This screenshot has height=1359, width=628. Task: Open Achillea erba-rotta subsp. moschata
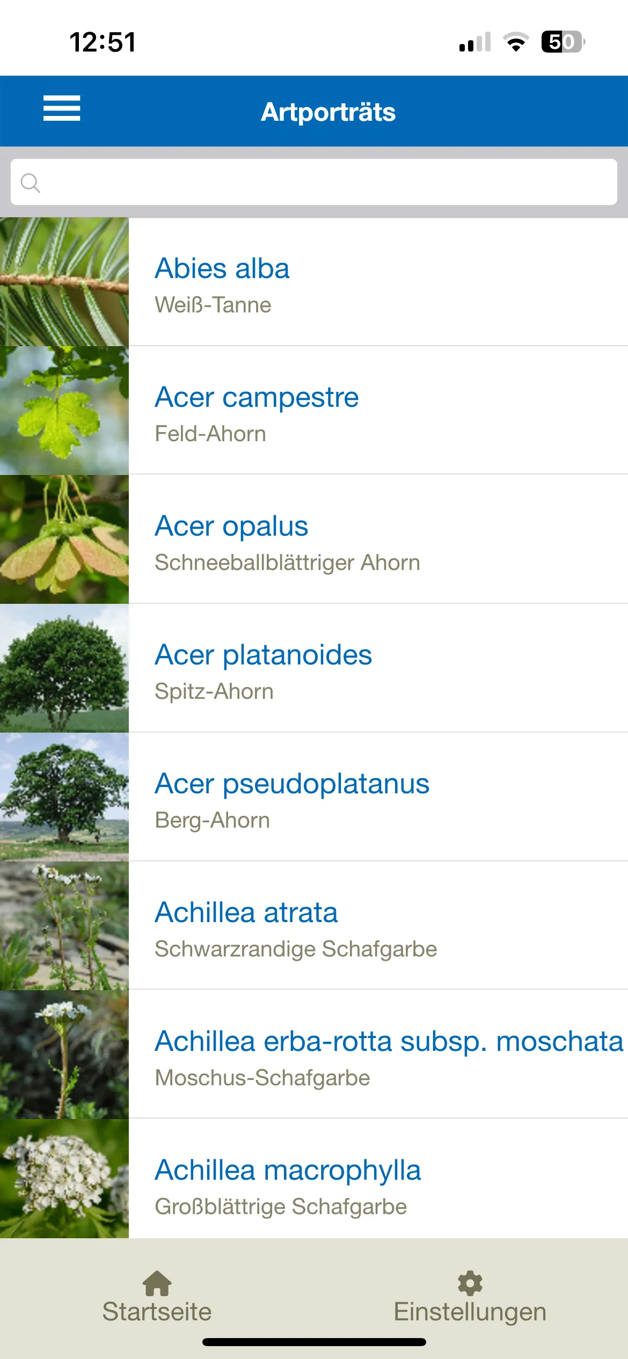click(389, 1041)
